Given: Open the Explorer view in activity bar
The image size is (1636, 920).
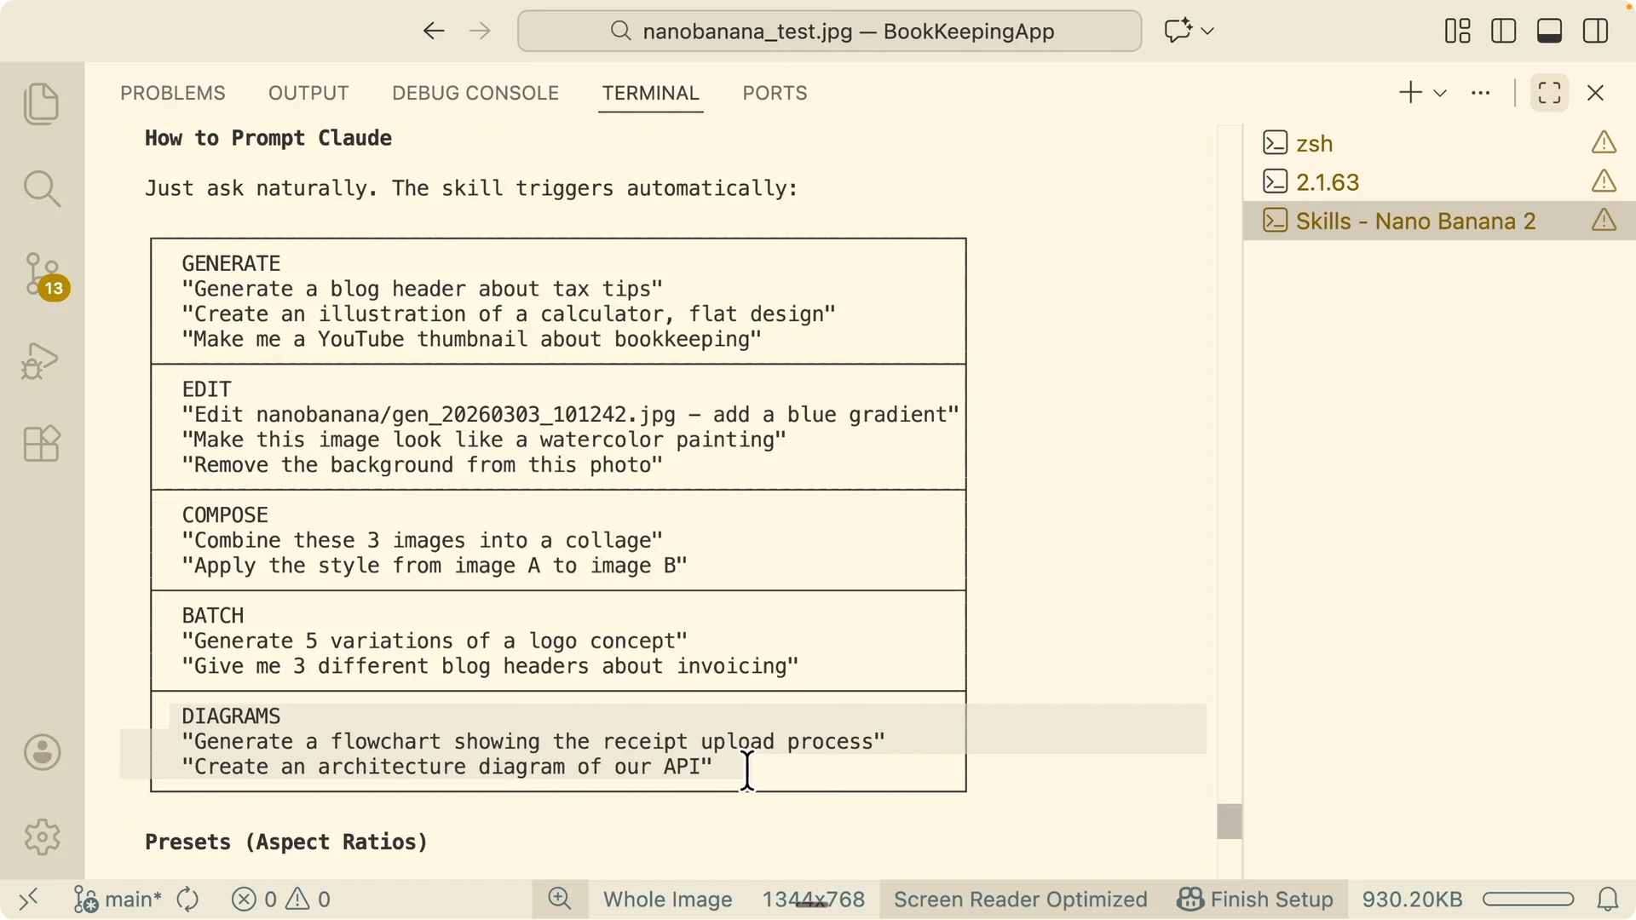Looking at the screenshot, I should (42, 104).
